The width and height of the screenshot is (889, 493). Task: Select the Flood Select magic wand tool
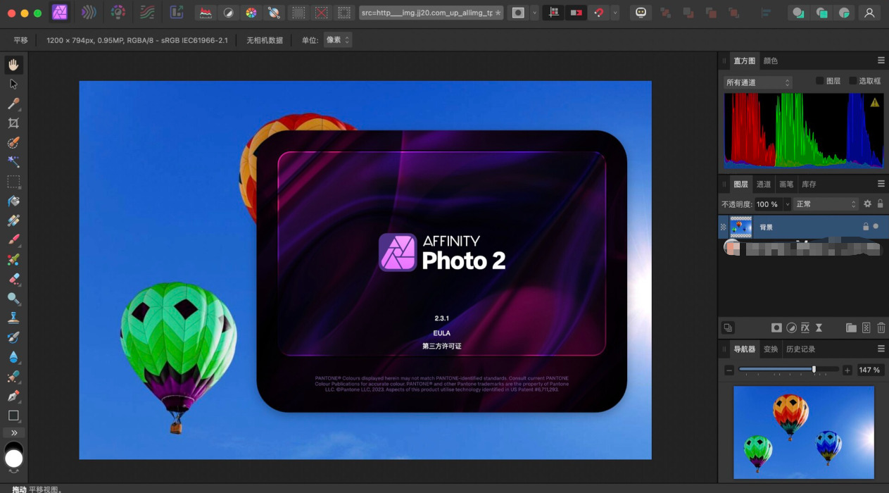13,162
